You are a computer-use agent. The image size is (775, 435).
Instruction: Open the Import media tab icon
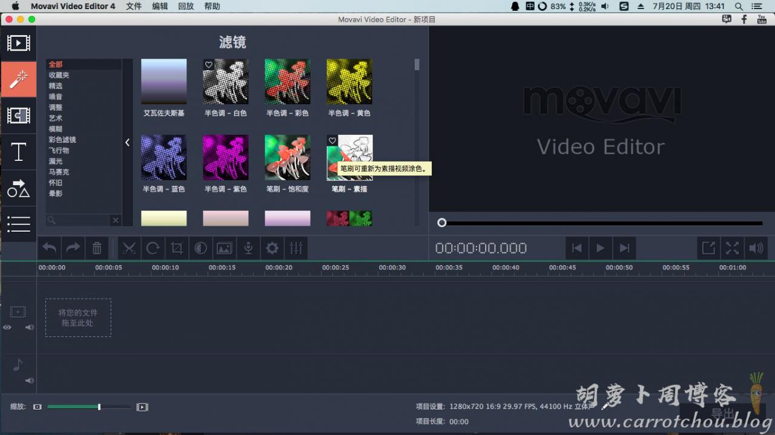18,43
